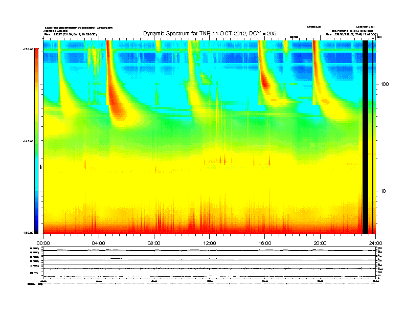Click the large 08:00 time axis label

tap(154, 243)
